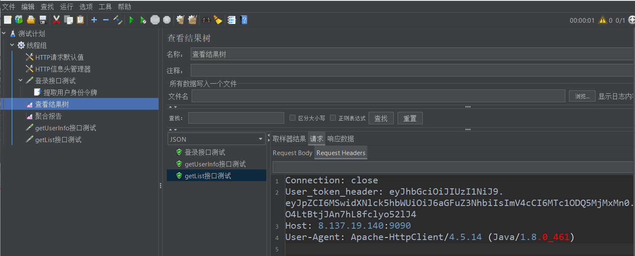This screenshot has height=256, width=635.
Task: Select getList接口测试 result in results list
Action: [208, 176]
